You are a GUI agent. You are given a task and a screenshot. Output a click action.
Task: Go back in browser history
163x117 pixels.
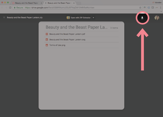(2, 8)
